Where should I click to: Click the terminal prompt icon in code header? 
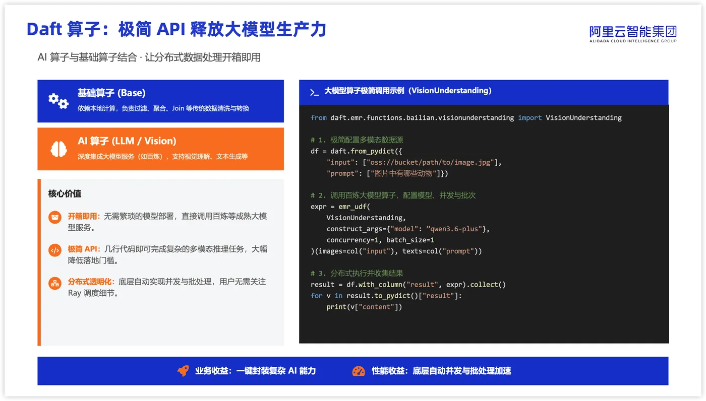(314, 92)
